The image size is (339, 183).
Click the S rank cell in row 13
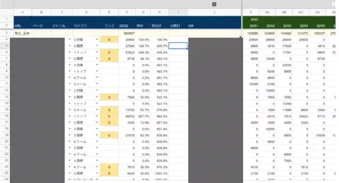point(109,97)
